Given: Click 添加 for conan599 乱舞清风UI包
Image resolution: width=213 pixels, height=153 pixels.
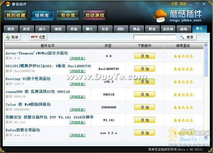Looking at the screenshot, I should [x=144, y=94].
